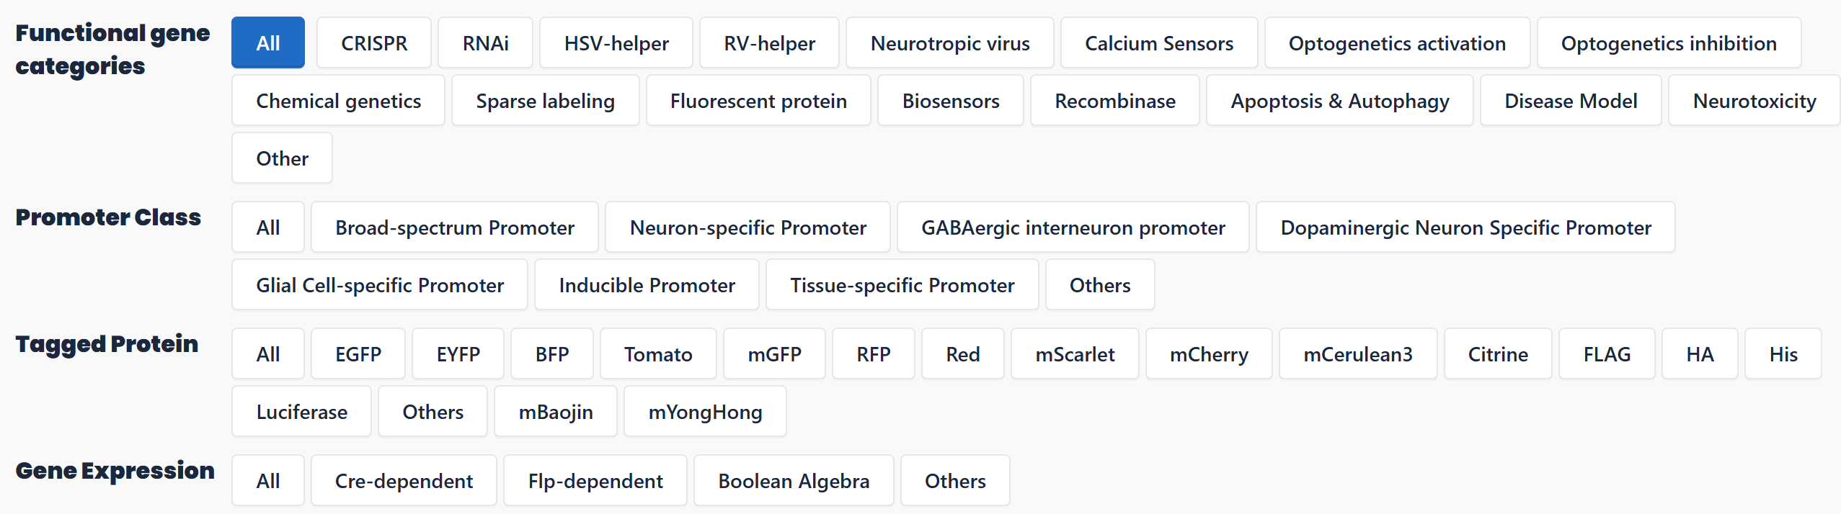The height and width of the screenshot is (514, 1841).
Task: Select Apoptosis & Autophagy filter
Action: click(x=1339, y=101)
